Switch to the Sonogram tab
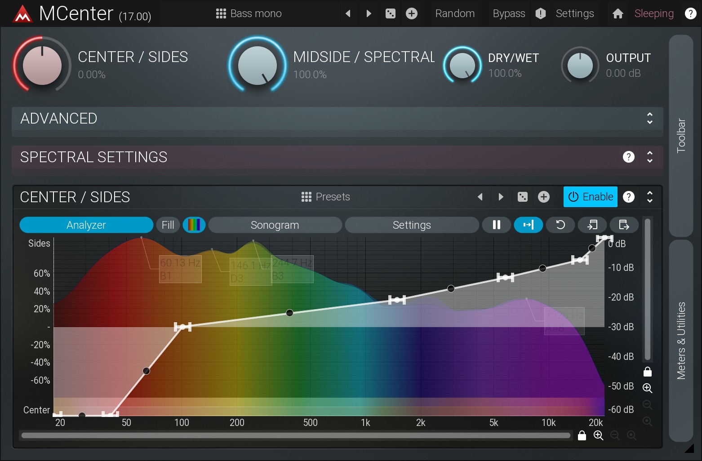 pos(275,225)
